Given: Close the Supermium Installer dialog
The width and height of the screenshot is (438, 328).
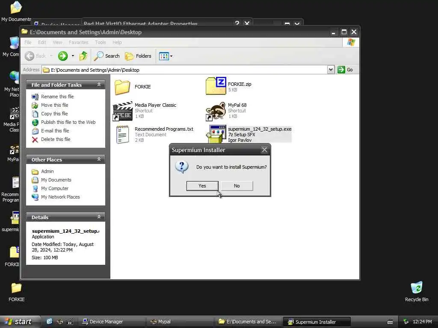Looking at the screenshot, I should (264, 150).
